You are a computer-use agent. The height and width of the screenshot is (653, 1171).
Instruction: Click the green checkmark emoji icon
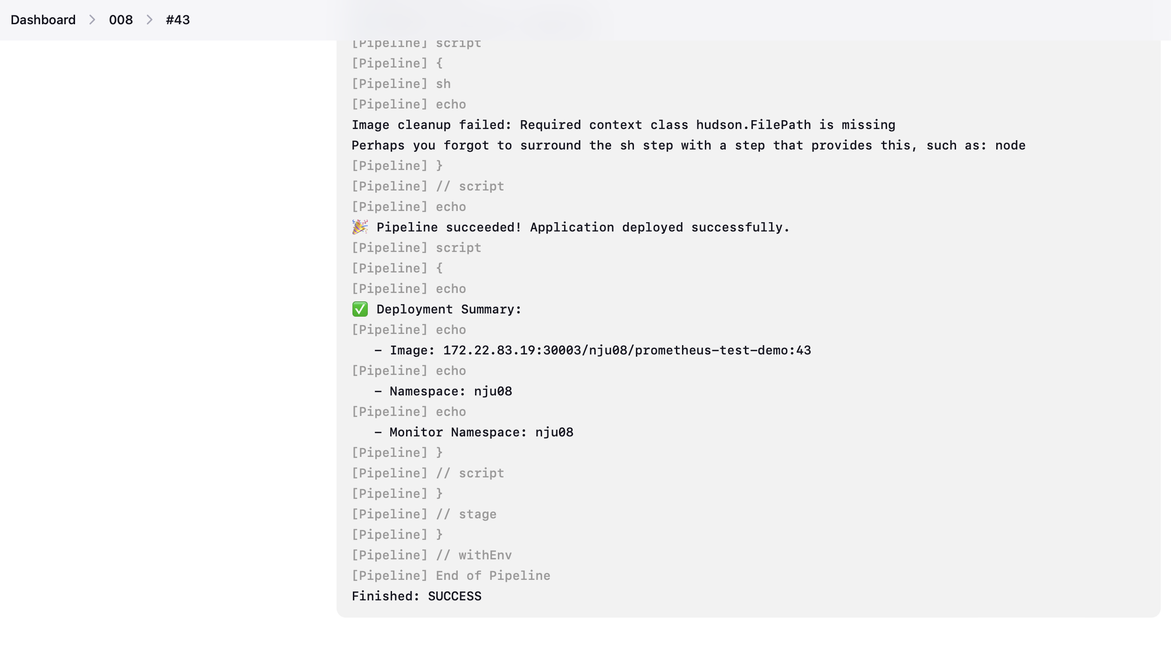360,309
